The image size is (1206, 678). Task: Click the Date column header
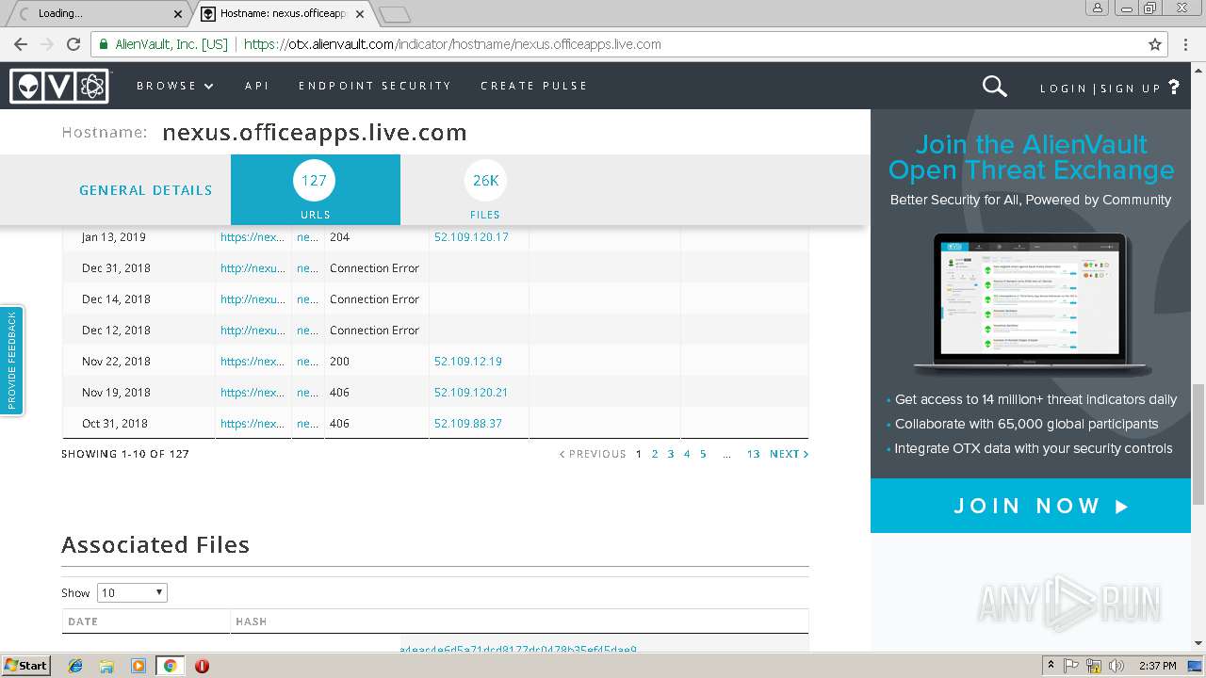(x=83, y=621)
